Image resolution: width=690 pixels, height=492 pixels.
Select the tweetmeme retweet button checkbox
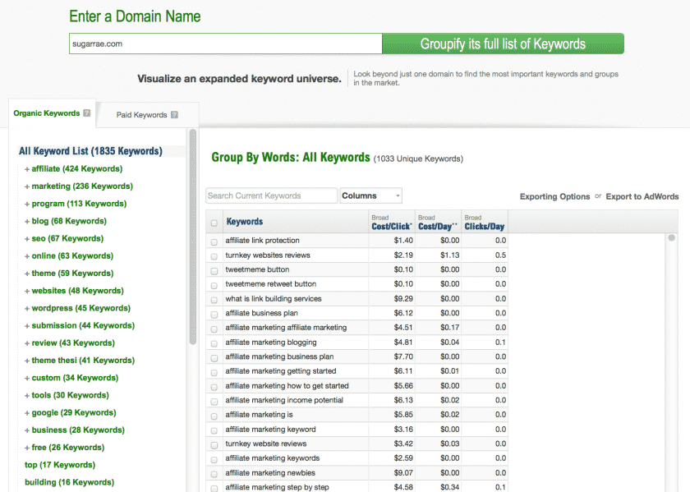tap(214, 286)
